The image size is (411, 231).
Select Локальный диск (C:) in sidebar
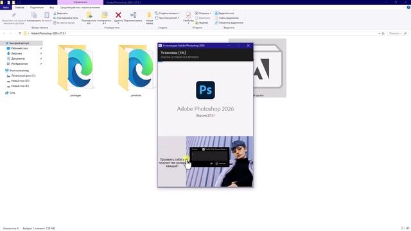(21, 76)
